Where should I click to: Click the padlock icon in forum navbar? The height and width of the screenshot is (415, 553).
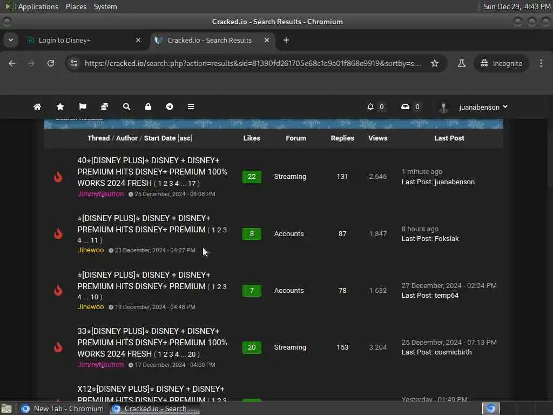click(x=148, y=107)
